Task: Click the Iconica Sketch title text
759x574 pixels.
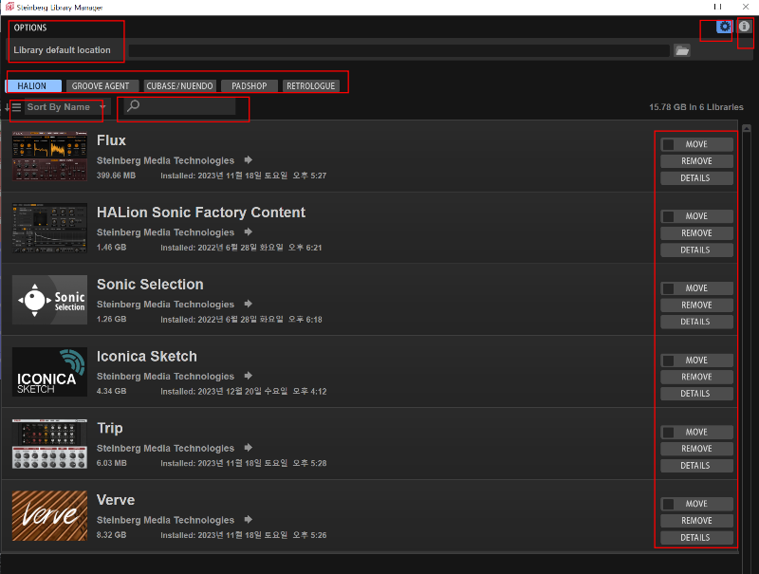Action: 147,356
